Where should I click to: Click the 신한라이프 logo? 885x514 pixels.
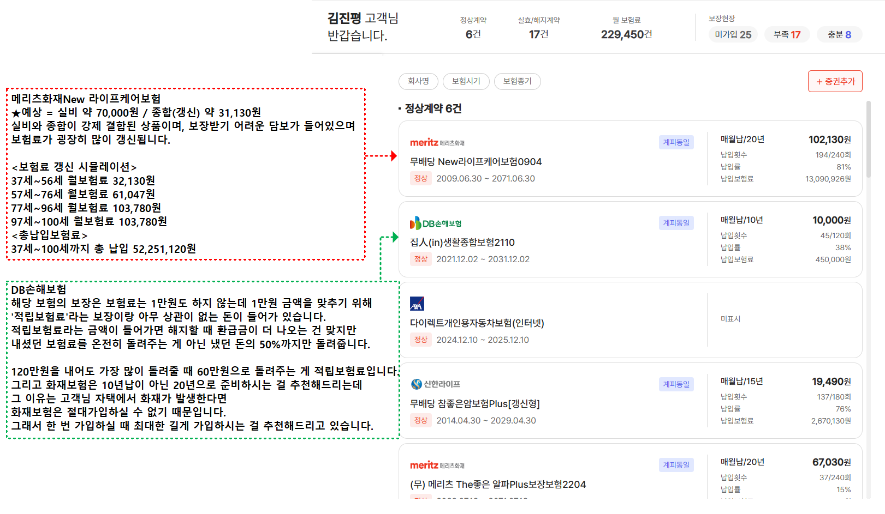pyautogui.click(x=436, y=384)
